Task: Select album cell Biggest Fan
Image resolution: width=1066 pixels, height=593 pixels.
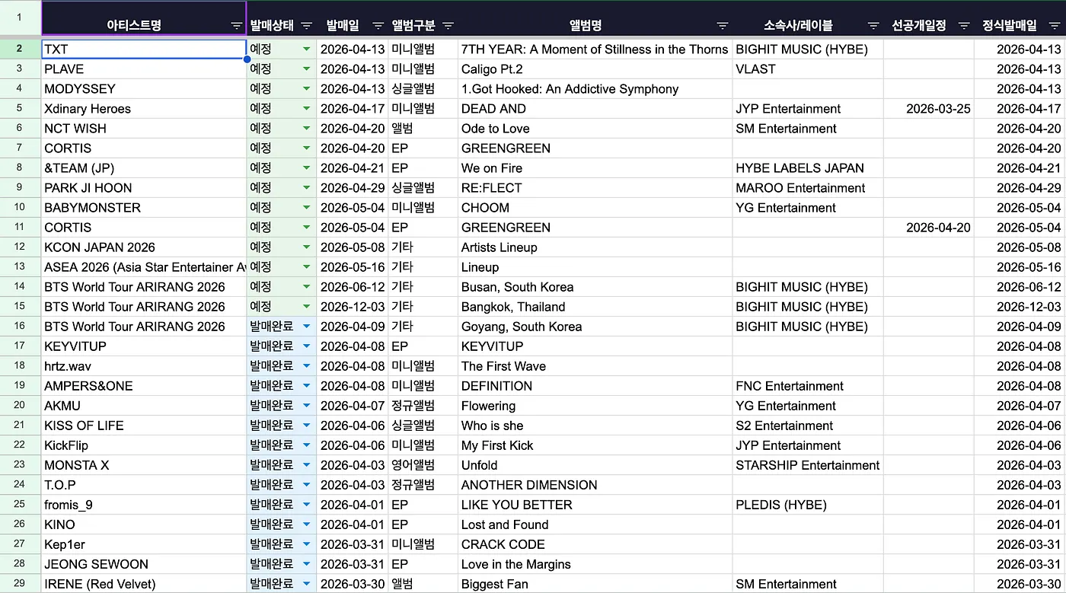Action: (x=595, y=584)
